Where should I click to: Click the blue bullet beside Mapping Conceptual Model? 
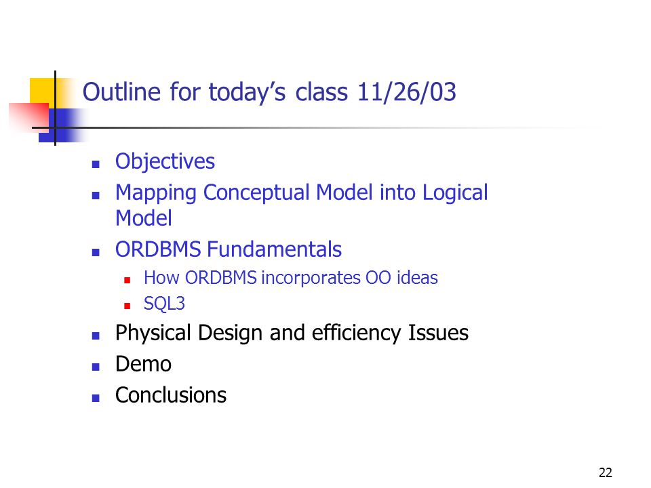coord(96,195)
